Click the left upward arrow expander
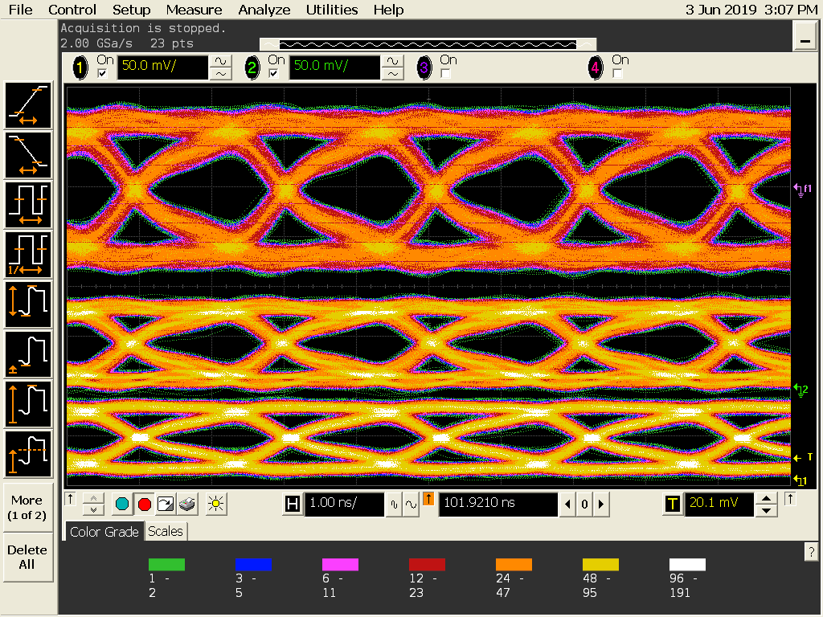This screenshot has width=823, height=617. coord(71,498)
